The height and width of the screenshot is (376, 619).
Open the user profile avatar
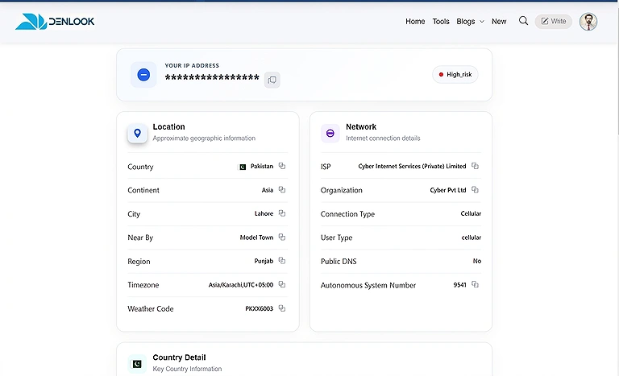(x=588, y=21)
